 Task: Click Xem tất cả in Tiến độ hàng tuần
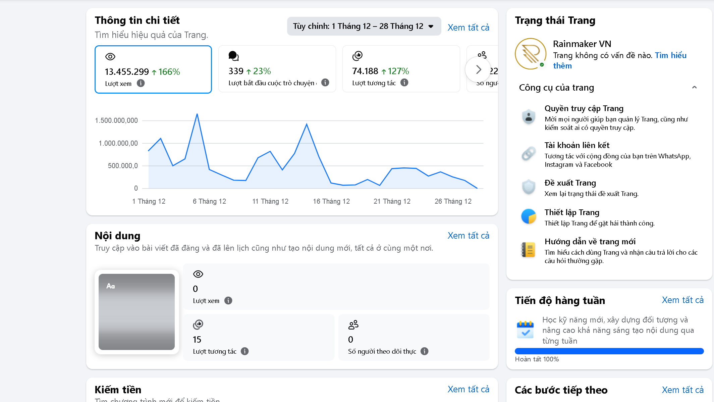pyautogui.click(x=682, y=300)
